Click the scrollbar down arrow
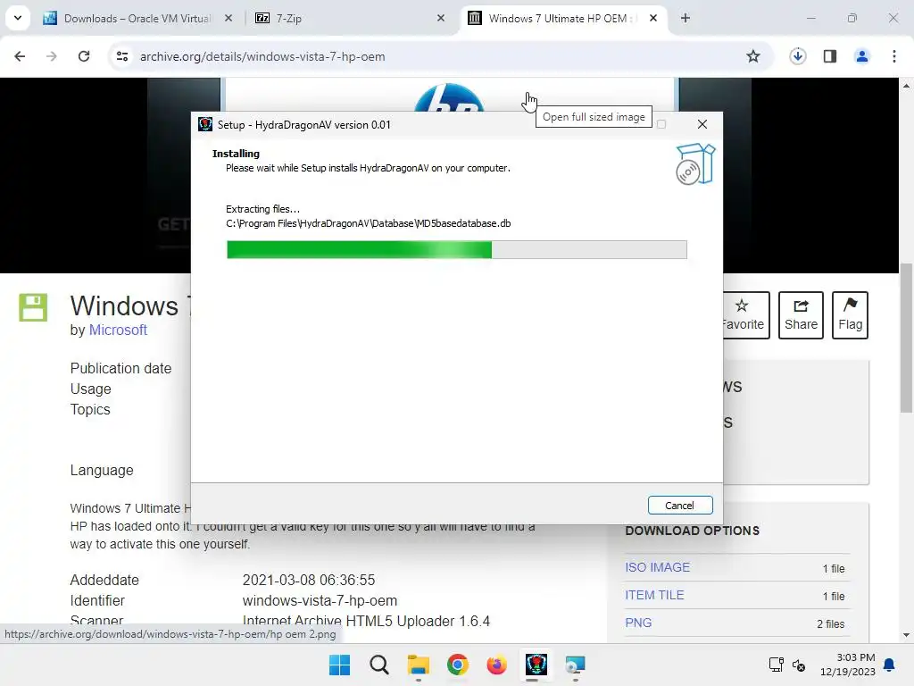The image size is (914, 686). 906,635
